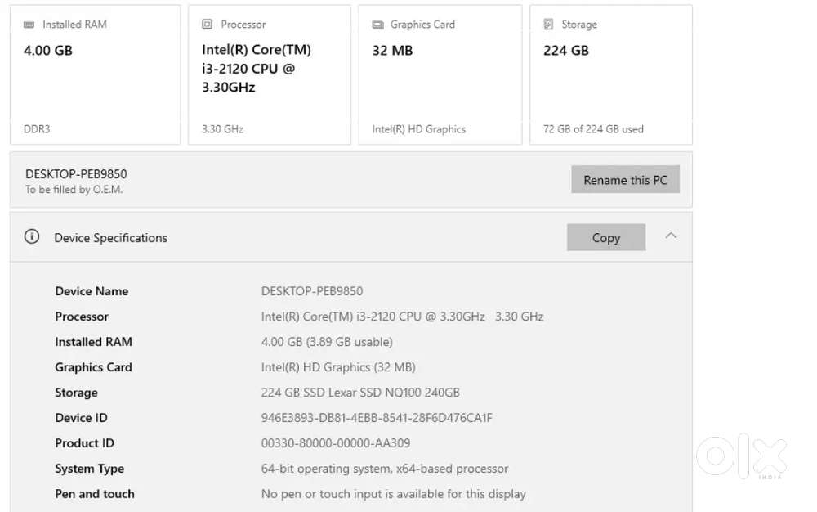Image resolution: width=817 pixels, height=512 pixels.
Task: Click the OLX India watermark logo
Action: click(x=742, y=456)
